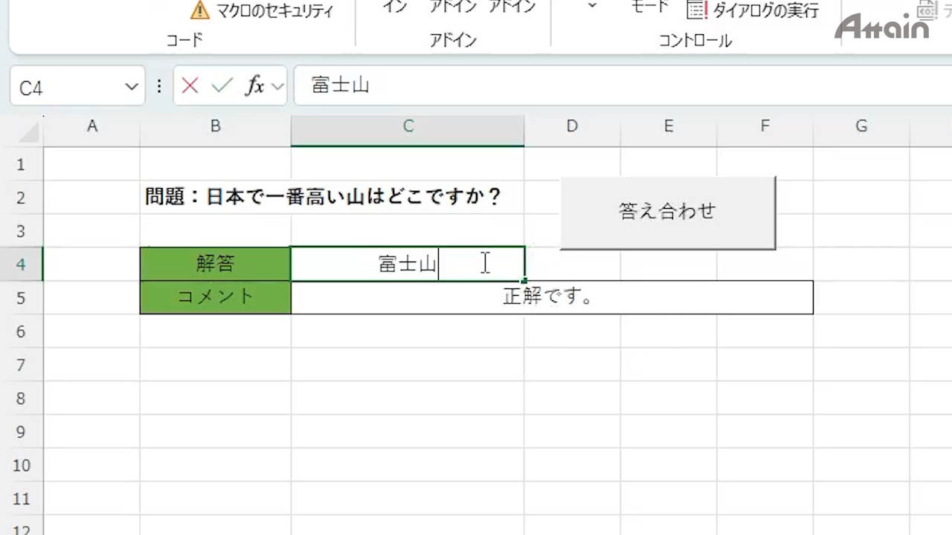Expand the chevron next to fx
Viewport: 952px width, 535px height.
tap(278, 87)
